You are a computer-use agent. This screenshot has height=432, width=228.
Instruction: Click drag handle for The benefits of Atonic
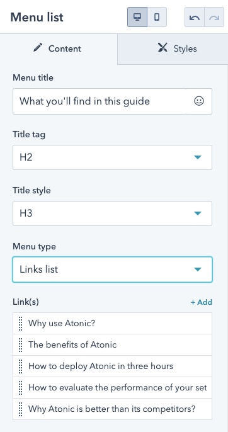[x=20, y=344]
